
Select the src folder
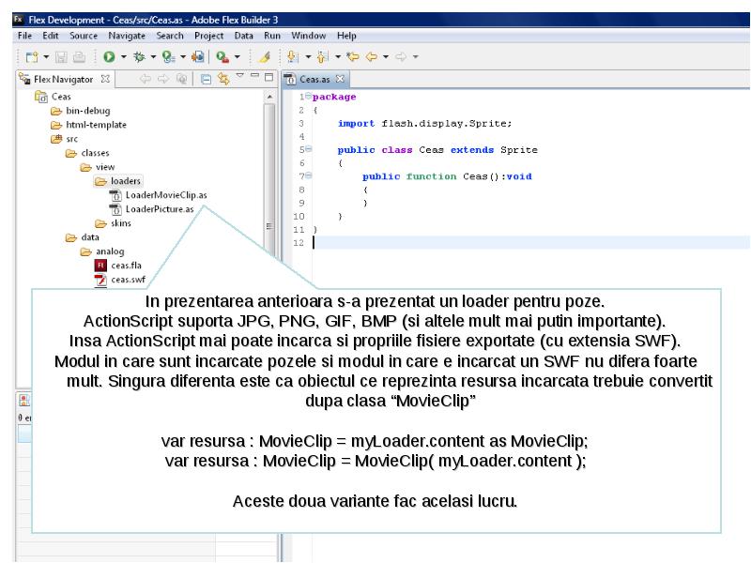[72, 139]
